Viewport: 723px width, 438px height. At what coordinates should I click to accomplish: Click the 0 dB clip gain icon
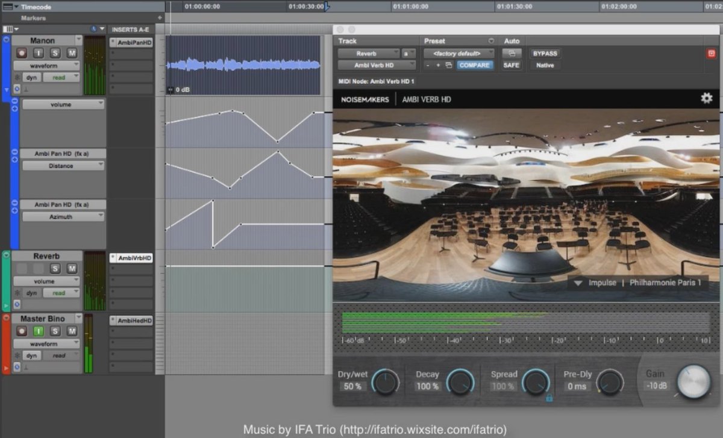pyautogui.click(x=171, y=90)
